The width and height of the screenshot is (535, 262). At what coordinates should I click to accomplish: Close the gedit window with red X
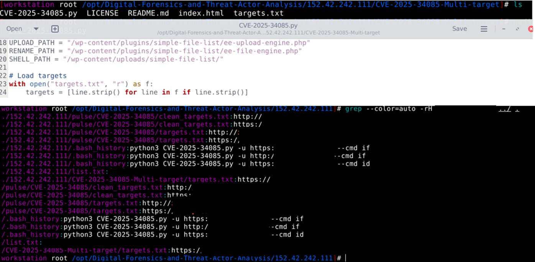[x=531, y=29]
